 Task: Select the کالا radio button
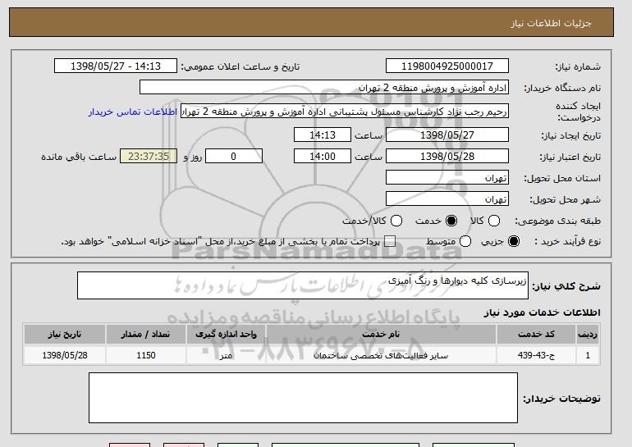tap(494, 221)
